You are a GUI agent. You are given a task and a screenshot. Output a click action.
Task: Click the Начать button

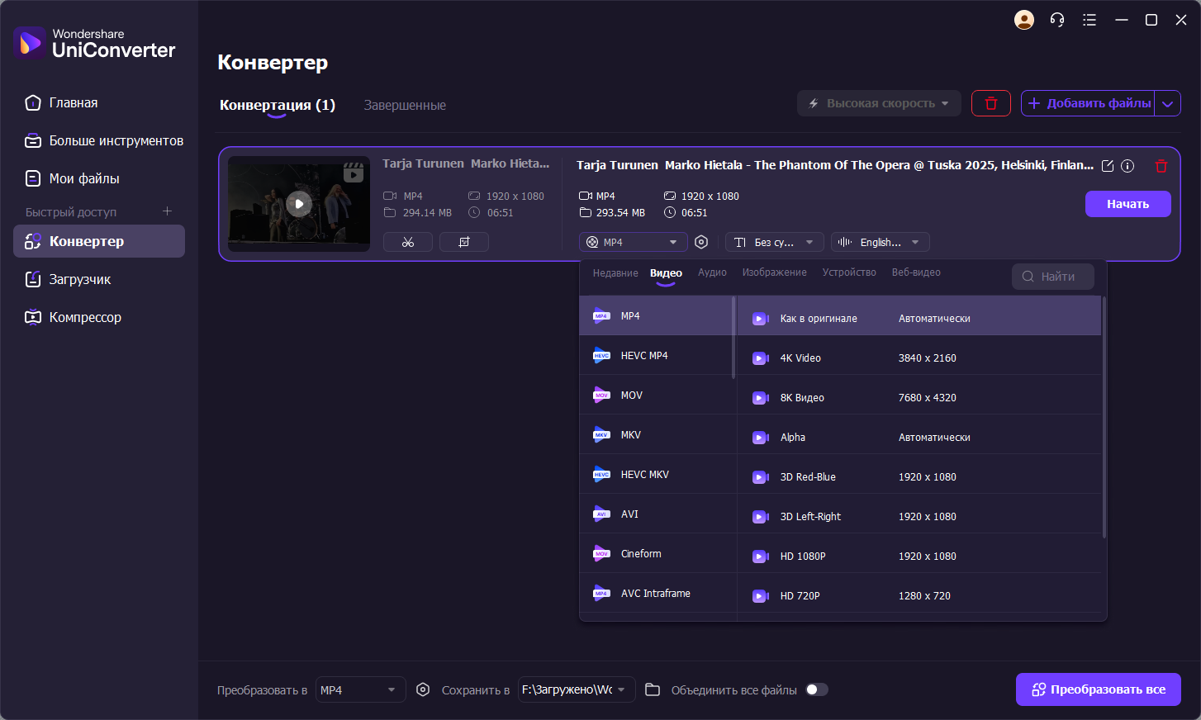click(x=1127, y=204)
